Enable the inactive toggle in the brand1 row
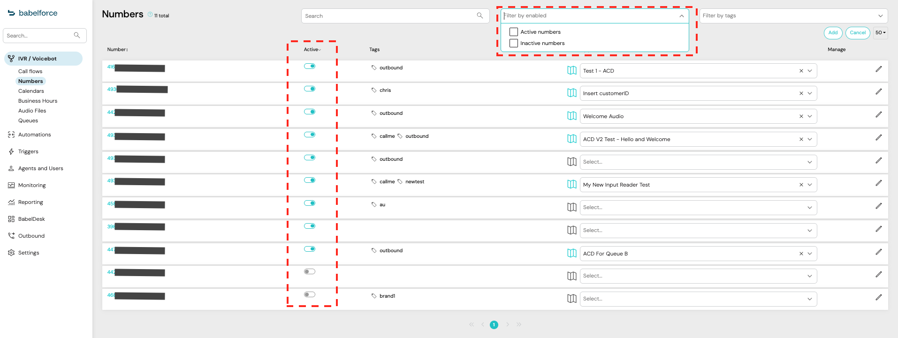 (309, 294)
